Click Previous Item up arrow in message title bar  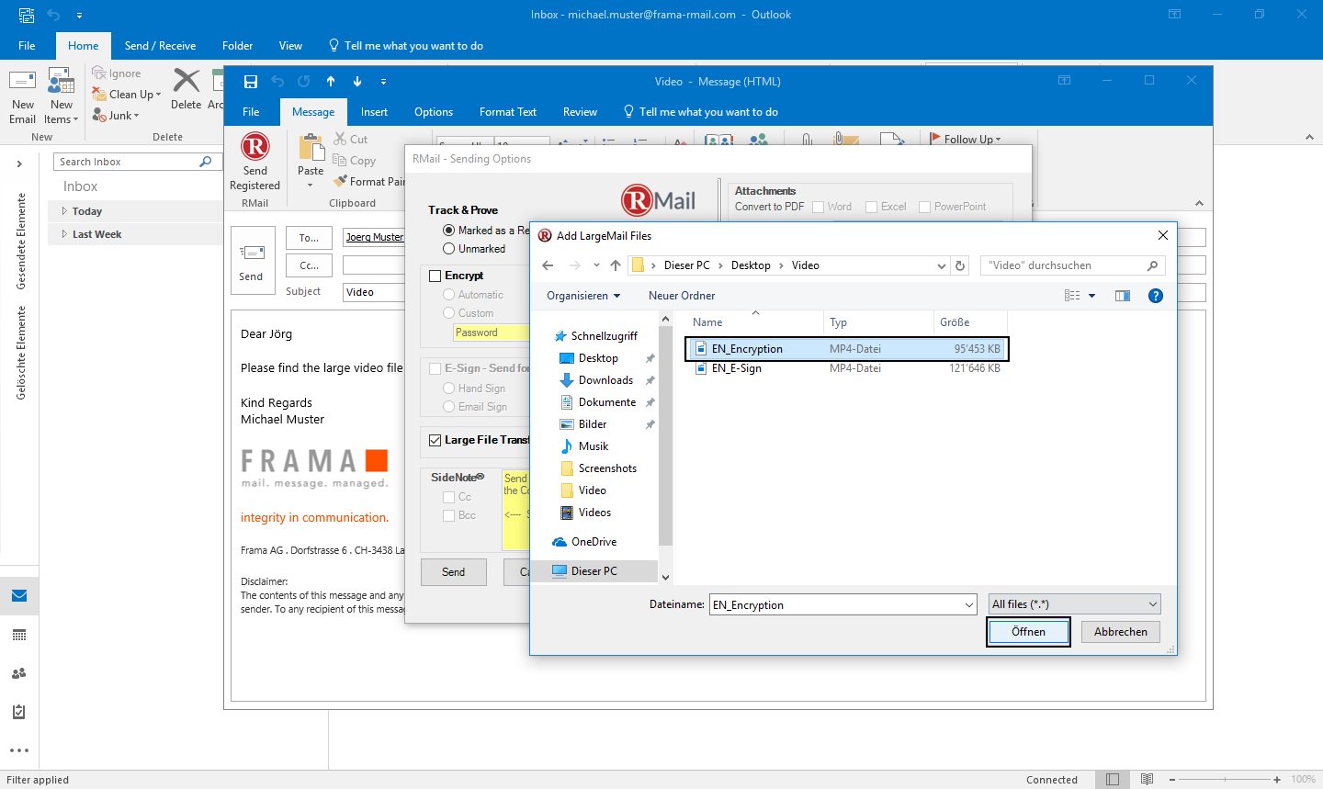coord(331,81)
